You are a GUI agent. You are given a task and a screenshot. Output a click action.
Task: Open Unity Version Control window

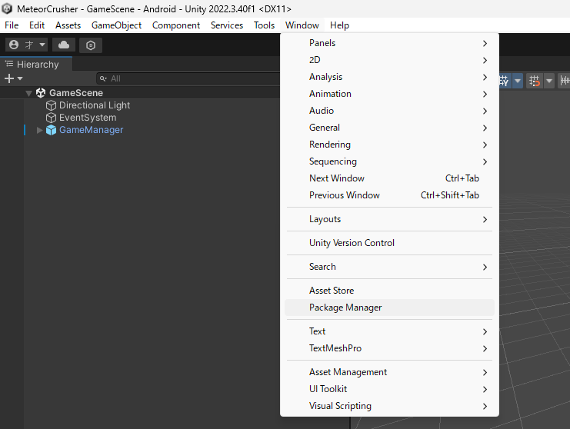pos(389,243)
